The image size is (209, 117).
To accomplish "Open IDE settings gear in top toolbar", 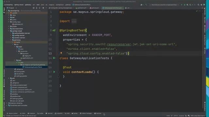I will [x=201, y=5].
